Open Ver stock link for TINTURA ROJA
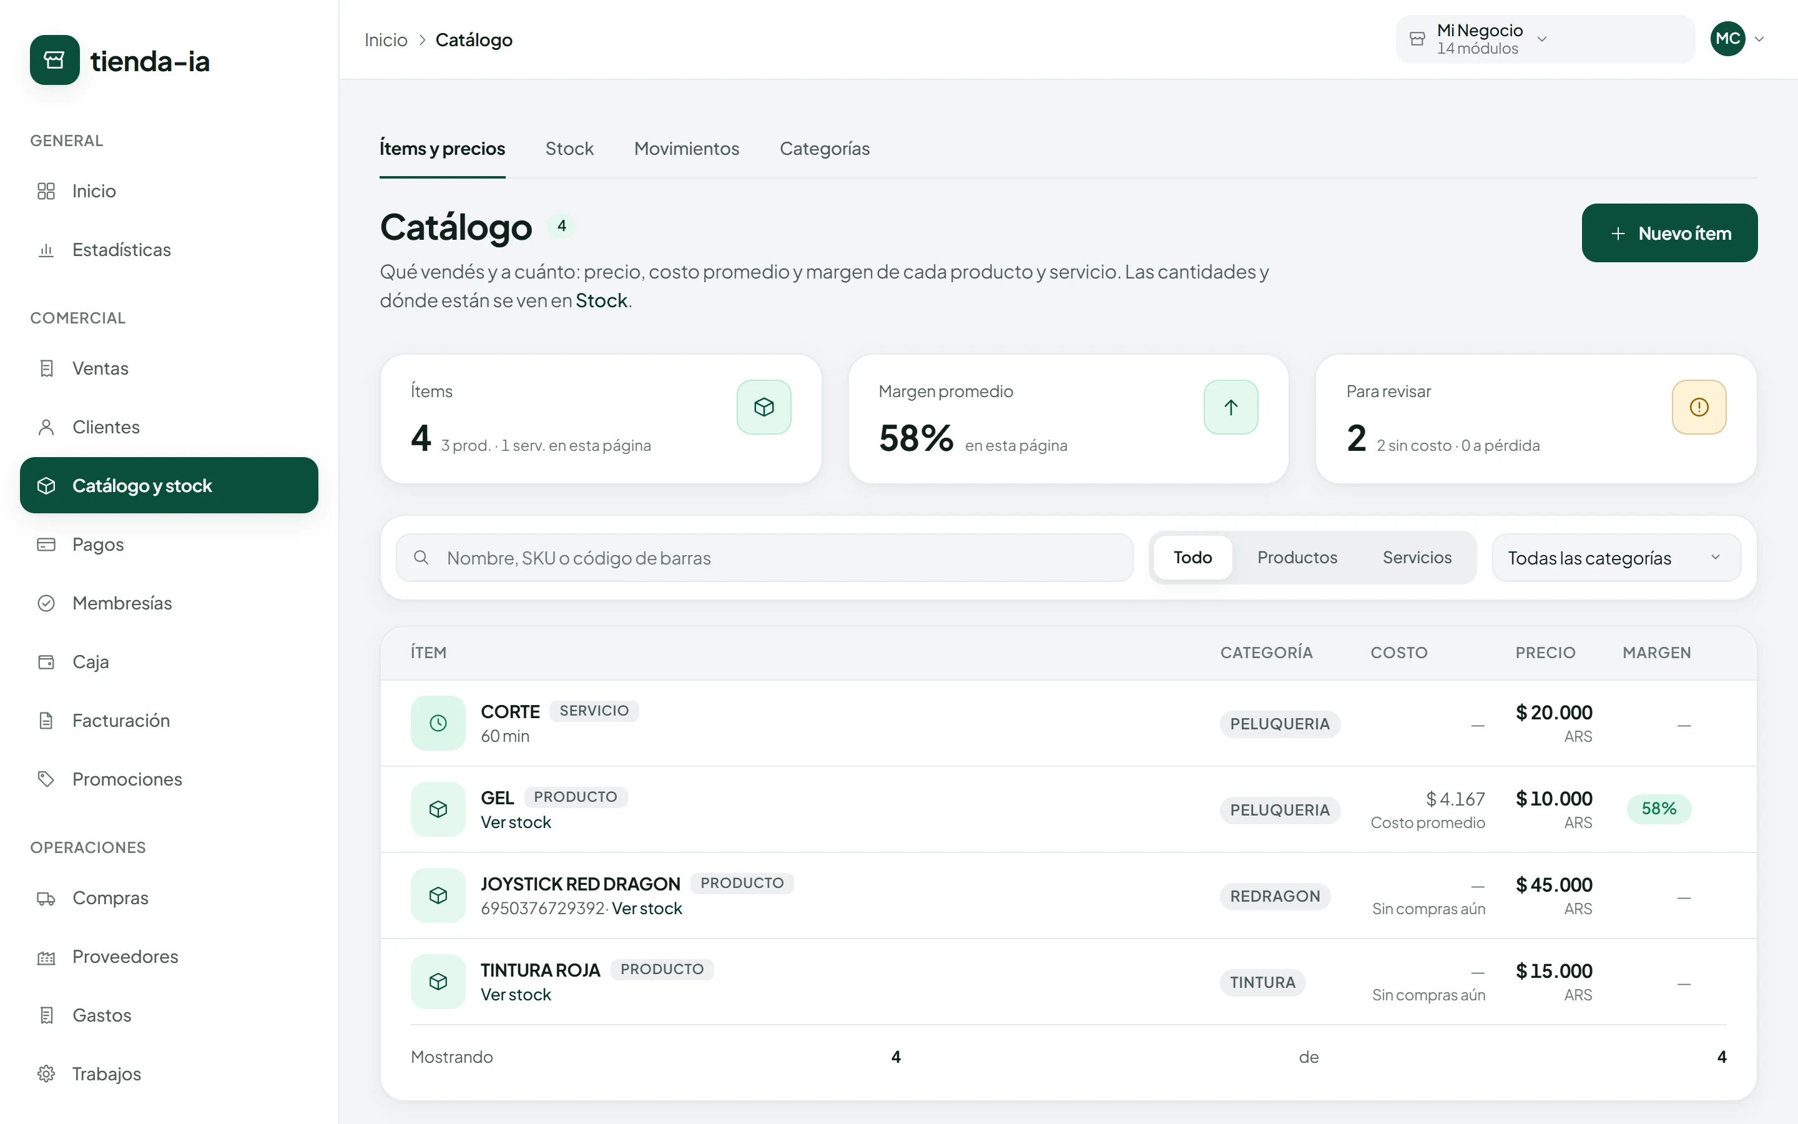 tap(516, 995)
